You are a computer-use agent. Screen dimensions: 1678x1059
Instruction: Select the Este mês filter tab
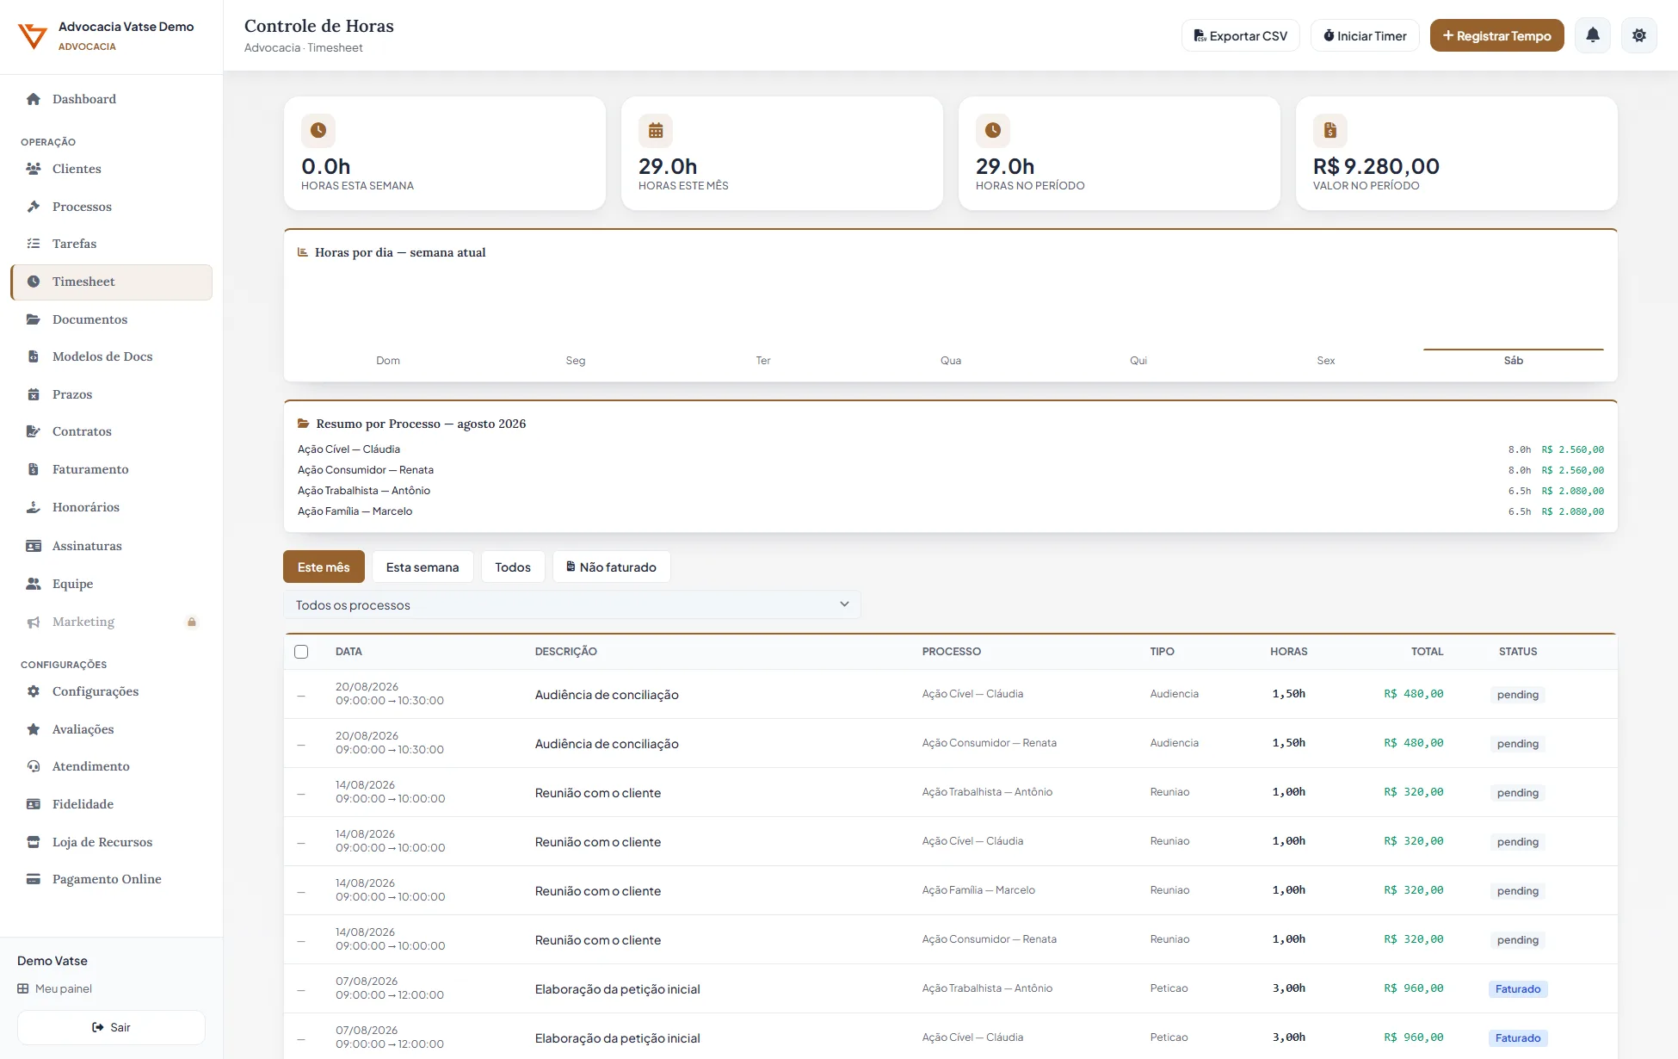pyautogui.click(x=324, y=567)
